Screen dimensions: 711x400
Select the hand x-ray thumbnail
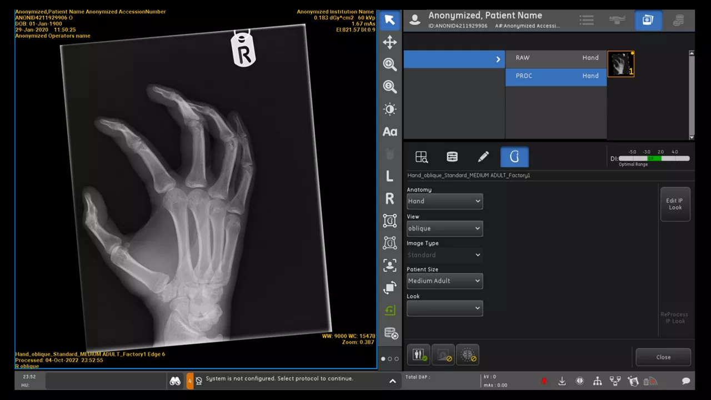pos(620,64)
